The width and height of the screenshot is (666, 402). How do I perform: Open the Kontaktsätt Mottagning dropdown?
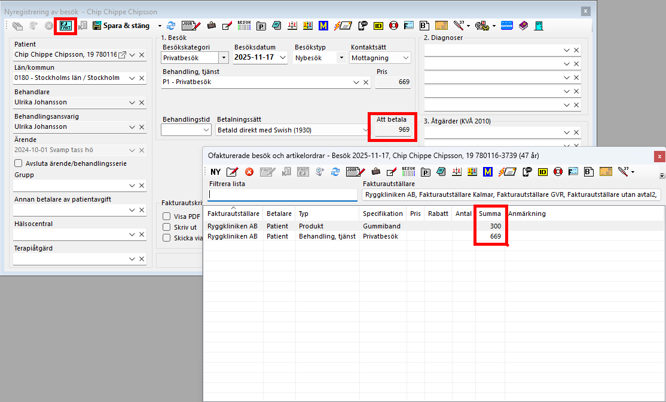406,58
